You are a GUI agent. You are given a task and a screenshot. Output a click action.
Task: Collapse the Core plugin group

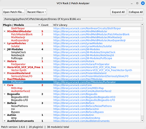pyautogui.click(x=5, y=85)
